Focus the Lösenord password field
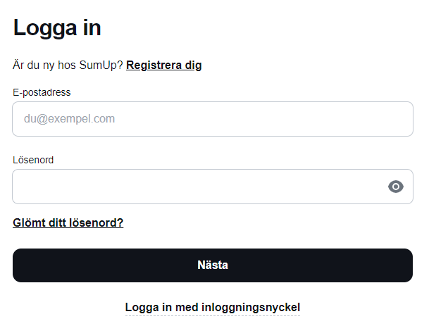 tap(197, 187)
